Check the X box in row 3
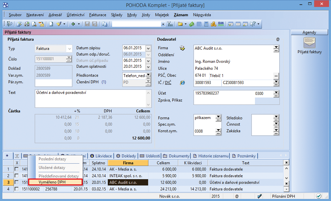 (17, 182)
